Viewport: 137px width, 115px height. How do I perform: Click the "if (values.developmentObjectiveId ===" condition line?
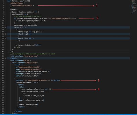[46, 19]
